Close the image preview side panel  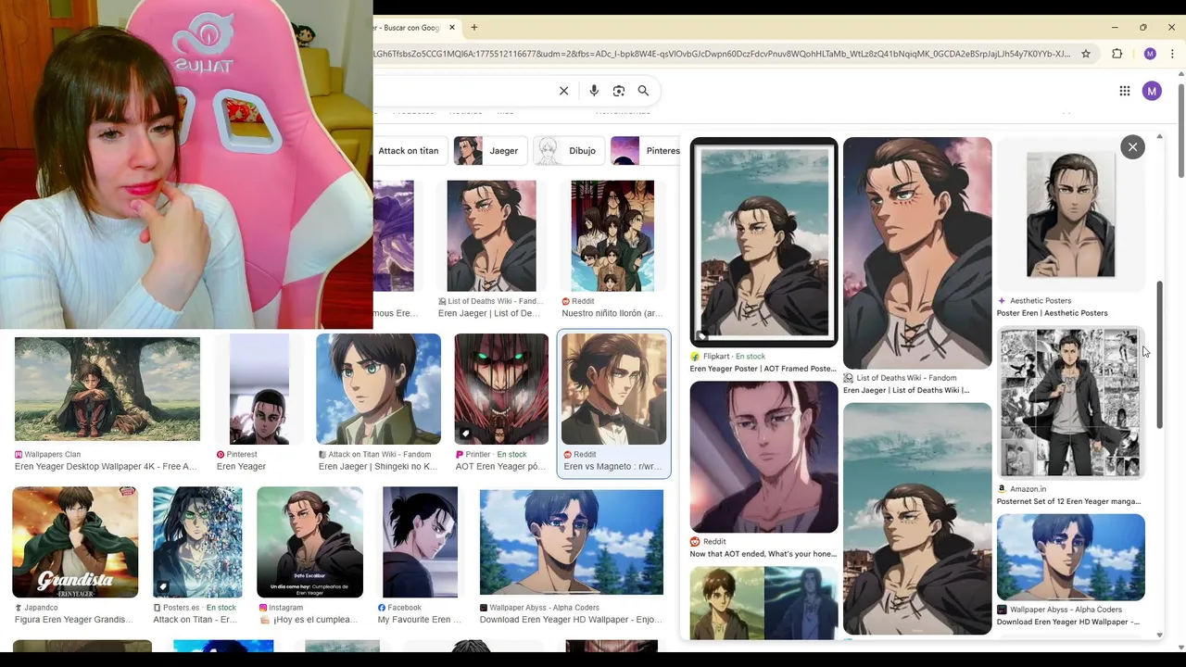coord(1132,147)
